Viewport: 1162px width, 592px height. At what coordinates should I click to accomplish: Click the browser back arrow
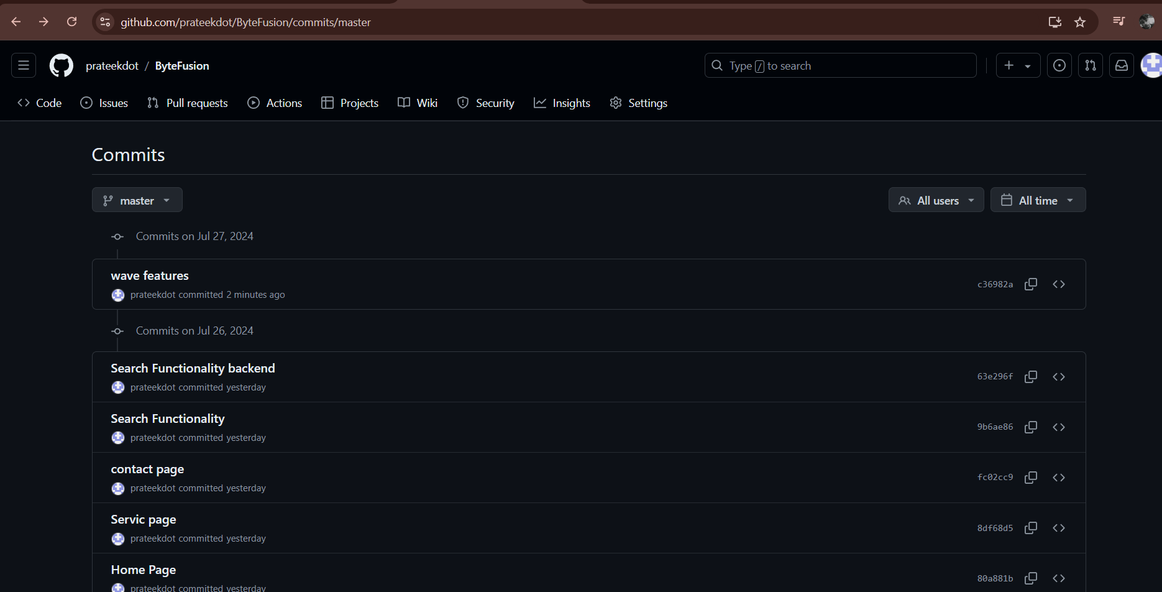16,22
